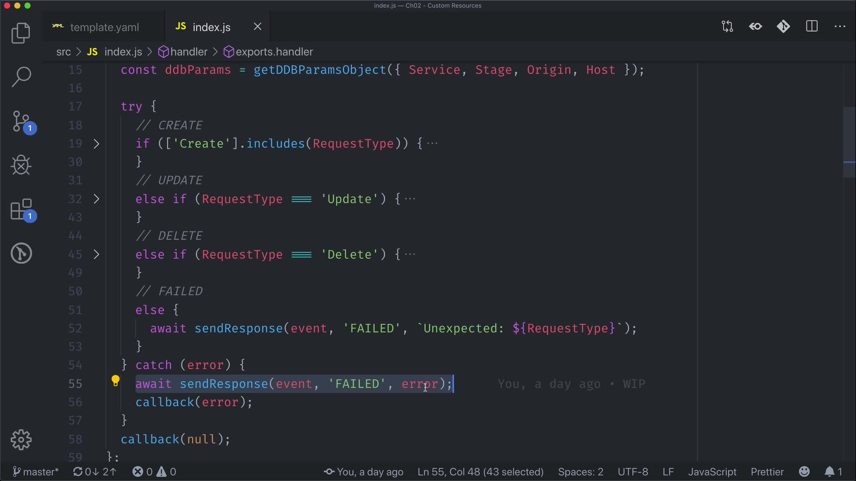Image resolution: width=856 pixels, height=481 pixels.
Task: Open the GitLens circular icon in sidebar
Action: pyautogui.click(x=21, y=253)
